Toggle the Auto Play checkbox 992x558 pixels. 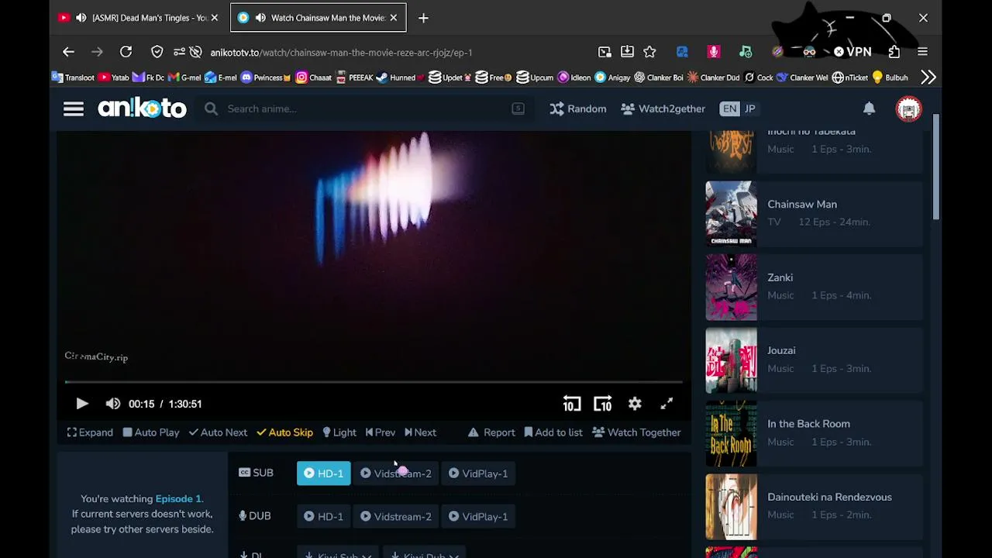click(151, 432)
